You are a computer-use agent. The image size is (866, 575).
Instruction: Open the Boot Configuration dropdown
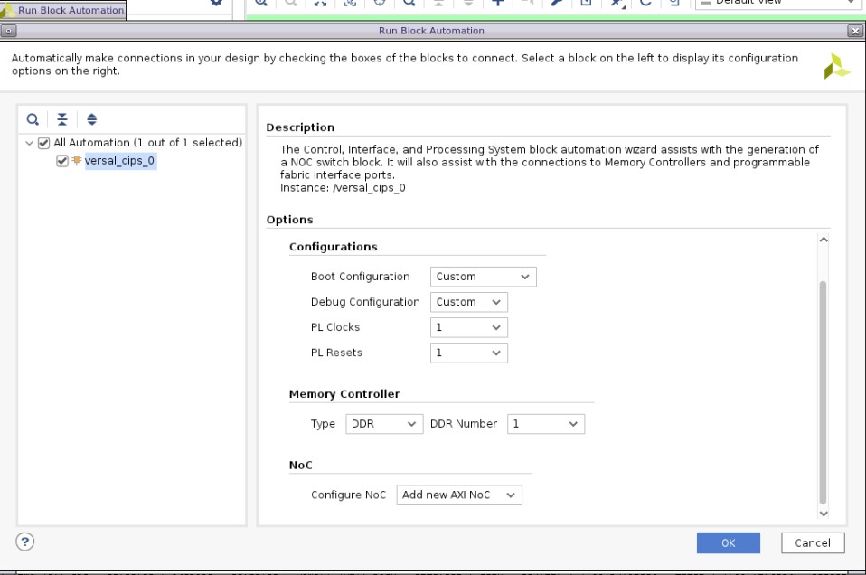[x=483, y=277]
